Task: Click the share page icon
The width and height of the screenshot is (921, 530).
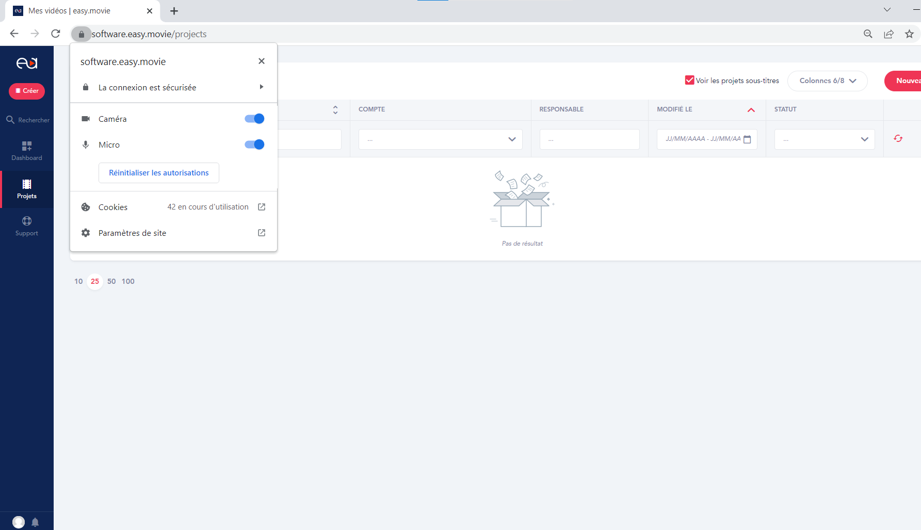Action: coord(888,34)
